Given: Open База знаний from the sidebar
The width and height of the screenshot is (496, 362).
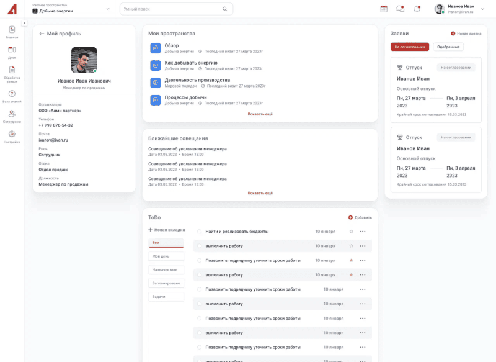Looking at the screenshot, I should click(x=12, y=96).
